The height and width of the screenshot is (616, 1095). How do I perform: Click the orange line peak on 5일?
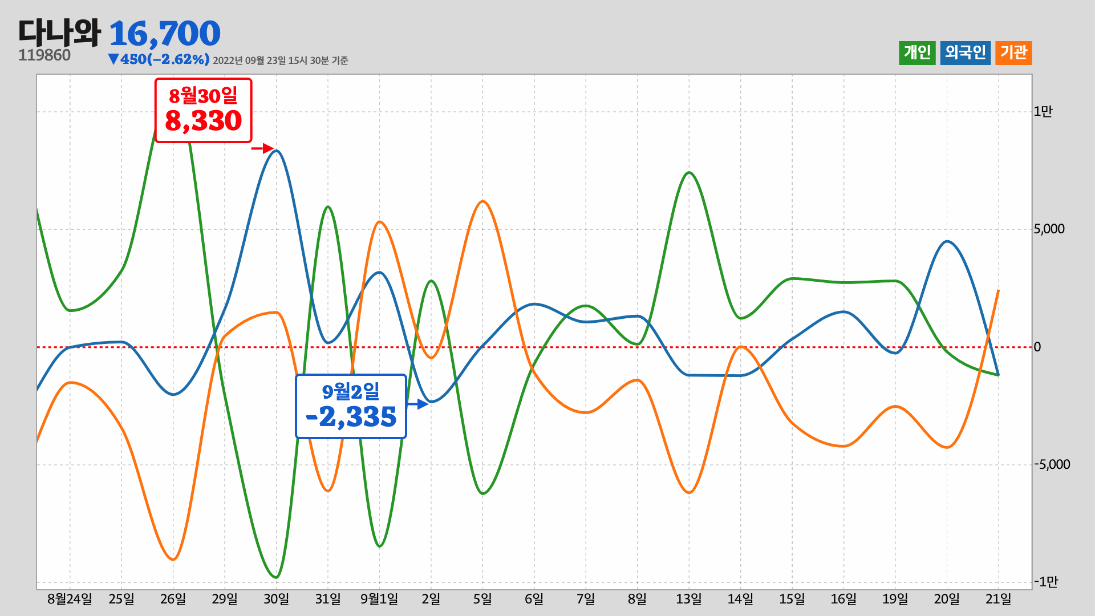coord(482,201)
